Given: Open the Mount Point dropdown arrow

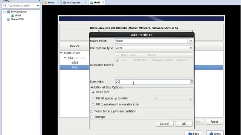Looking at the screenshot, I should click(191, 41).
